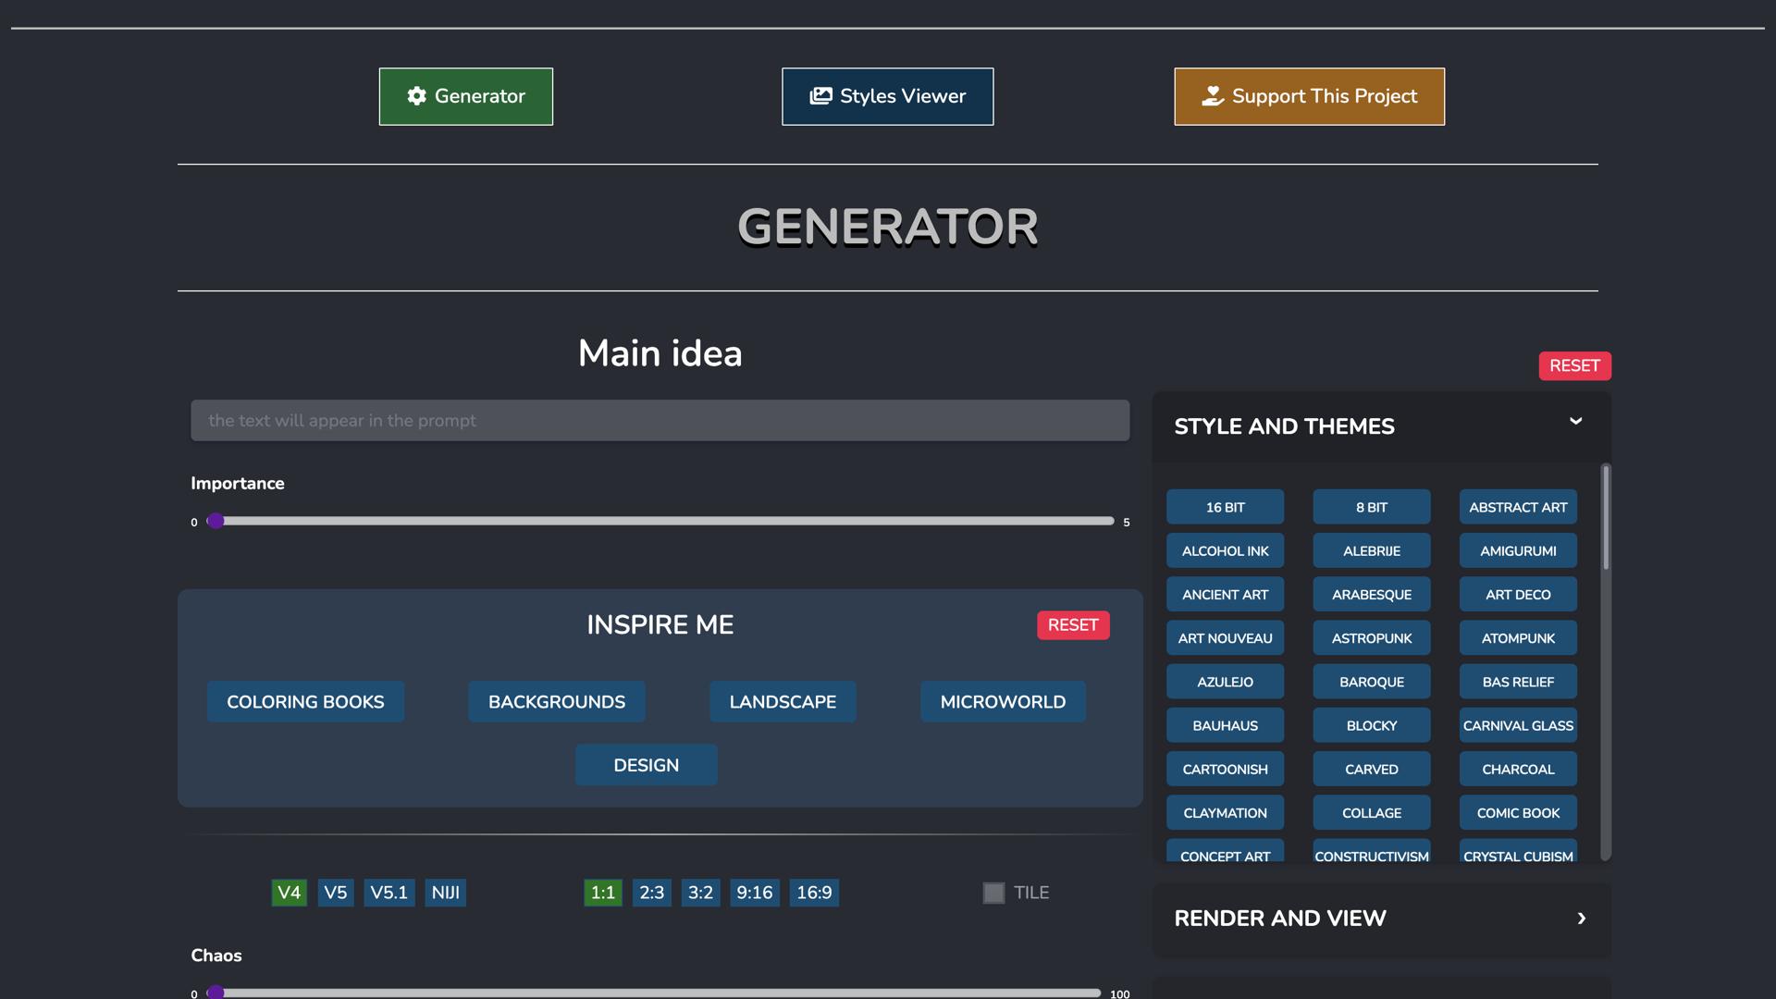
Task: Click the styles list scrollbar
Action: pyautogui.click(x=1606, y=518)
